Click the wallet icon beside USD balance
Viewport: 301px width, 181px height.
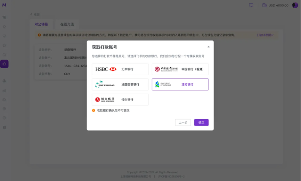click(265, 5)
